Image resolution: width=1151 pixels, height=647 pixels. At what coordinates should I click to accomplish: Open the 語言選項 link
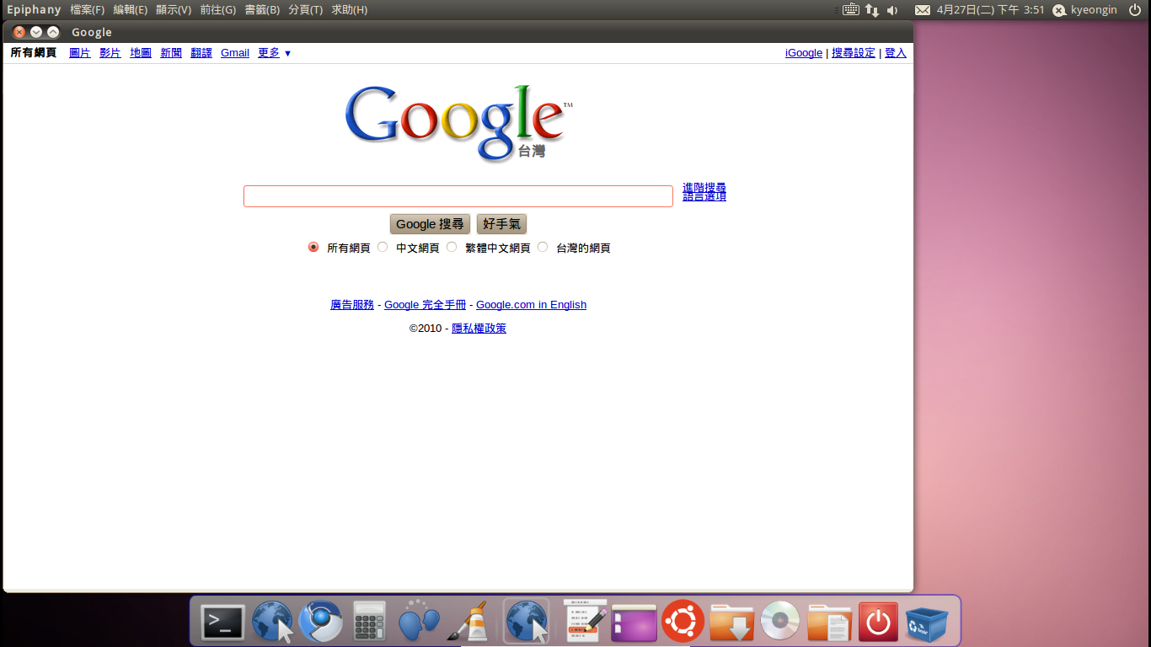tap(704, 197)
